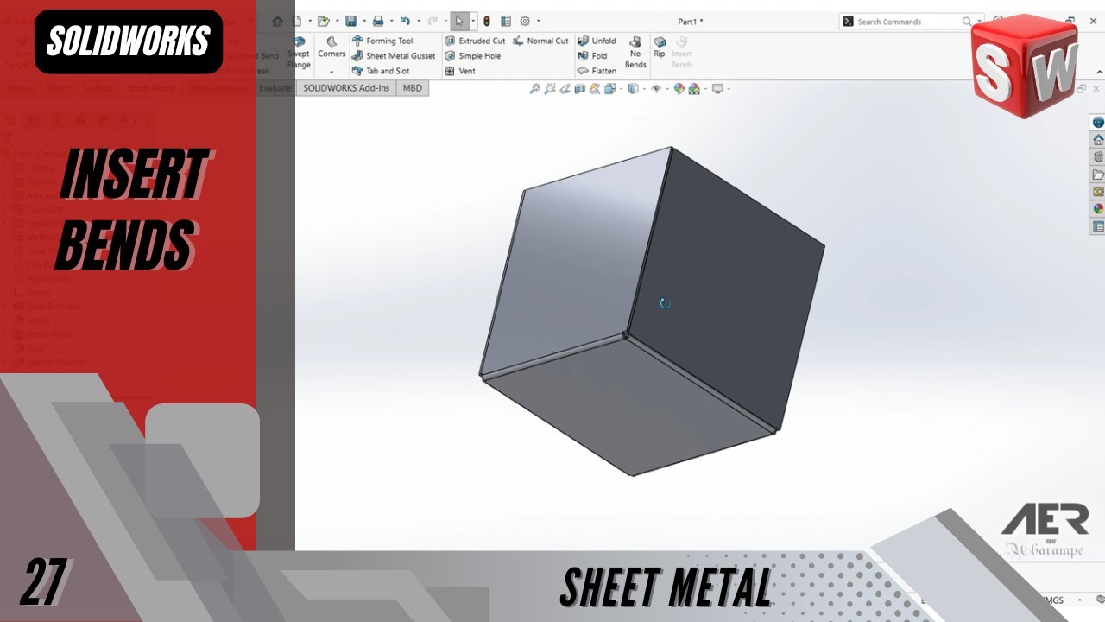Toggle the Section View
Viewport: 1105px width, 622px height.
tap(580, 88)
